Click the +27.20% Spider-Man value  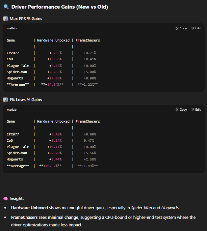54,153
